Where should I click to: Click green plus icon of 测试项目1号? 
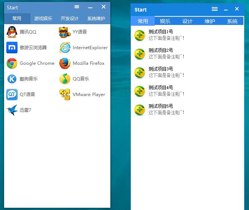139,35
